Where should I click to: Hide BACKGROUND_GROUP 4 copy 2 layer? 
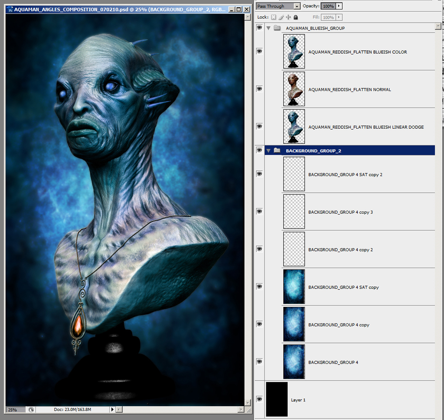(259, 249)
